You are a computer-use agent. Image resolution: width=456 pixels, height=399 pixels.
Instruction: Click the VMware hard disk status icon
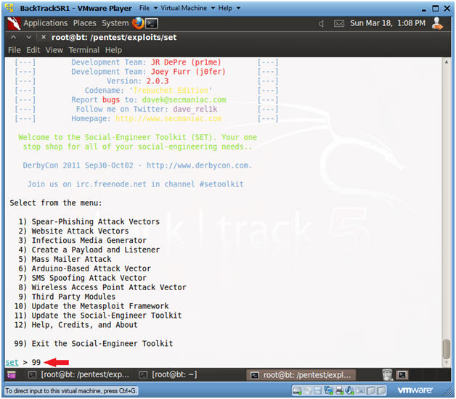(297, 390)
